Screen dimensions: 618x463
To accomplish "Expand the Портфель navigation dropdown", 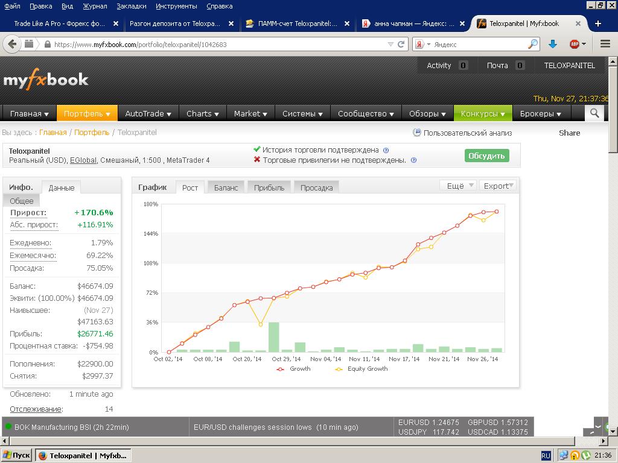I will point(87,113).
